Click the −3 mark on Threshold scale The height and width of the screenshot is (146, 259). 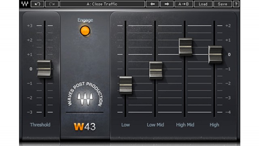click(30, 112)
